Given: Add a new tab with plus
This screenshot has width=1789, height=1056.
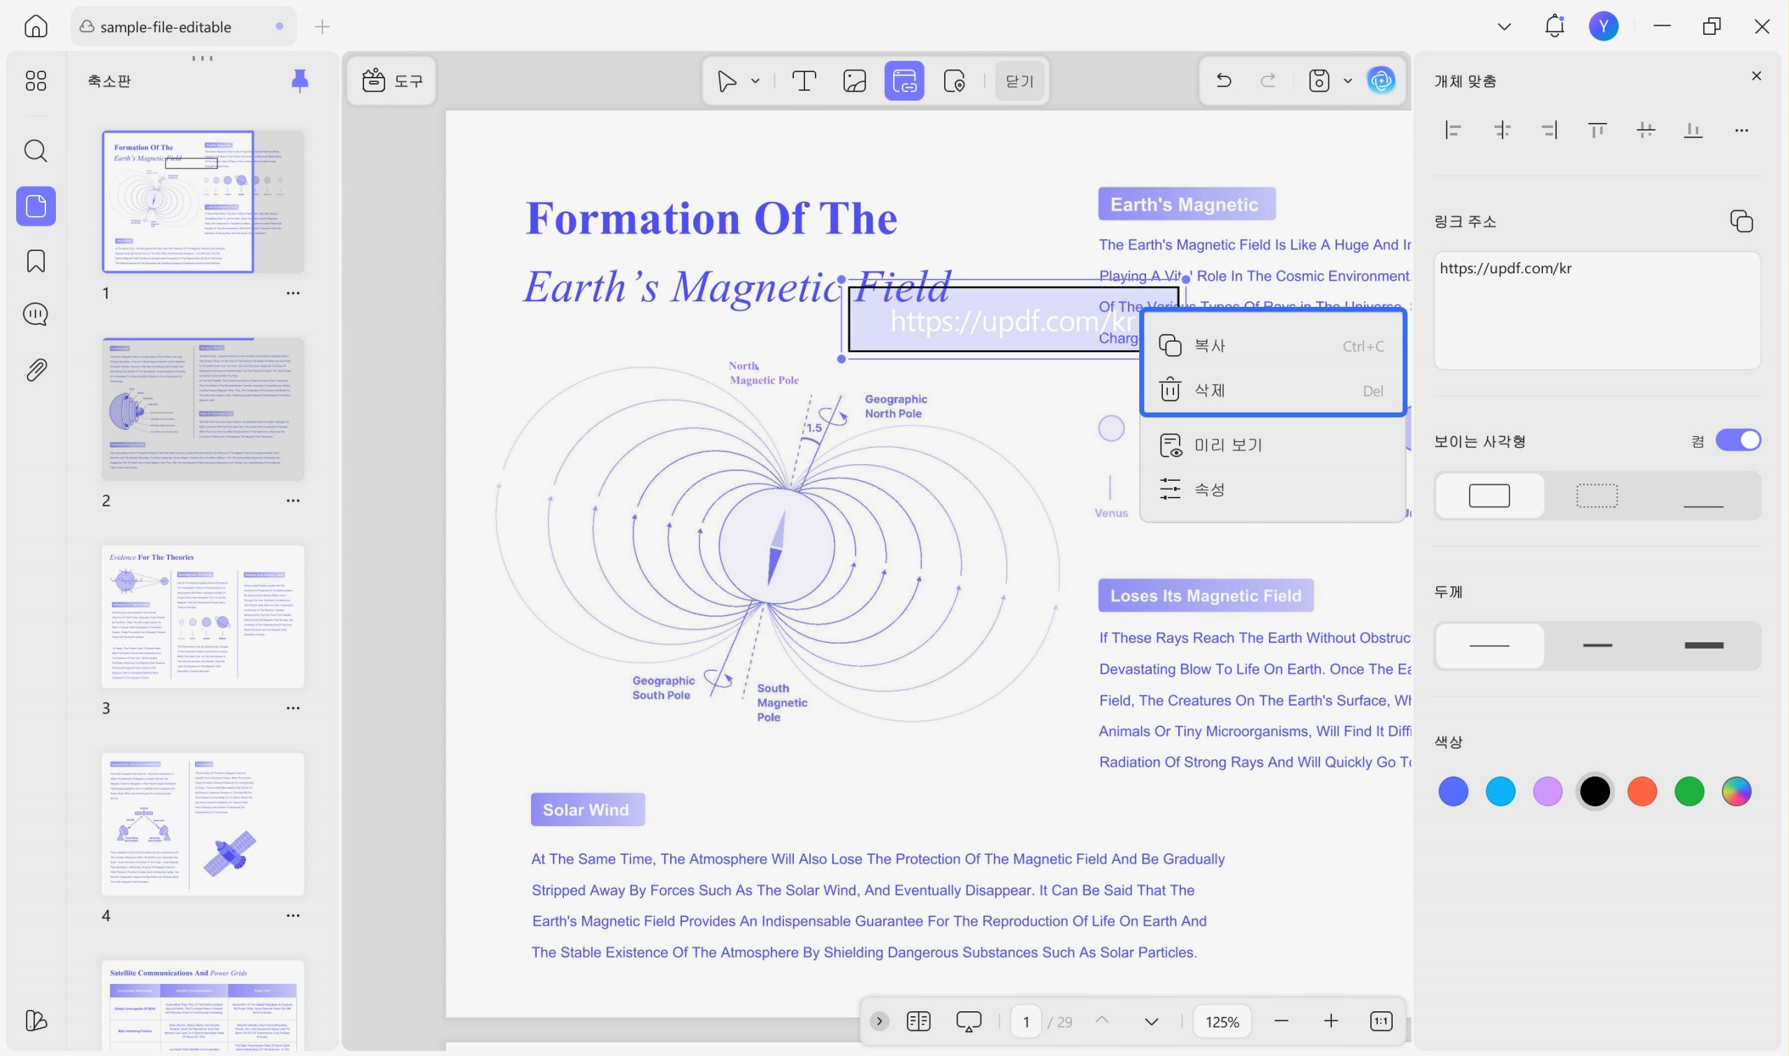Looking at the screenshot, I should 322,27.
